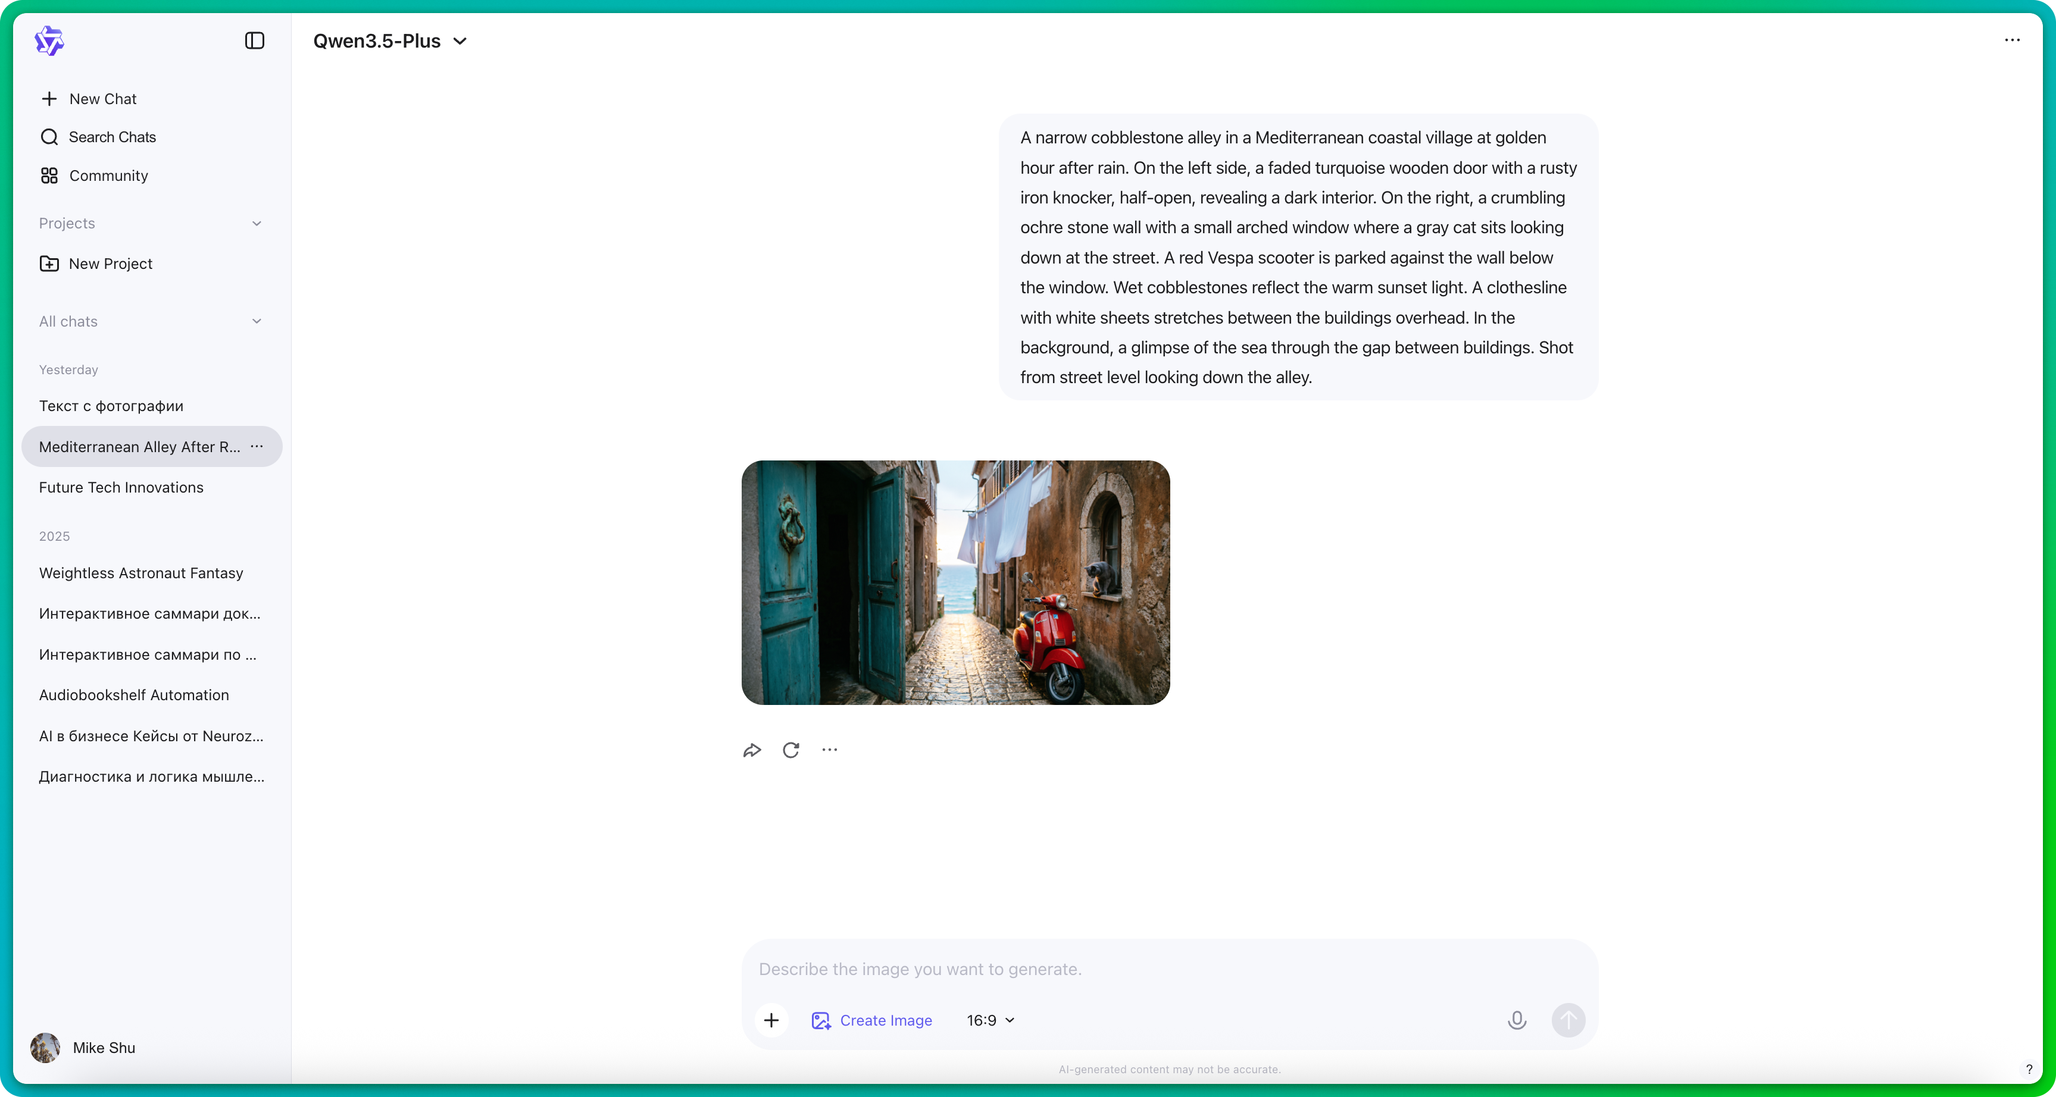
Task: Open the Future Tech Innovations chat
Action: pyautogui.click(x=121, y=487)
